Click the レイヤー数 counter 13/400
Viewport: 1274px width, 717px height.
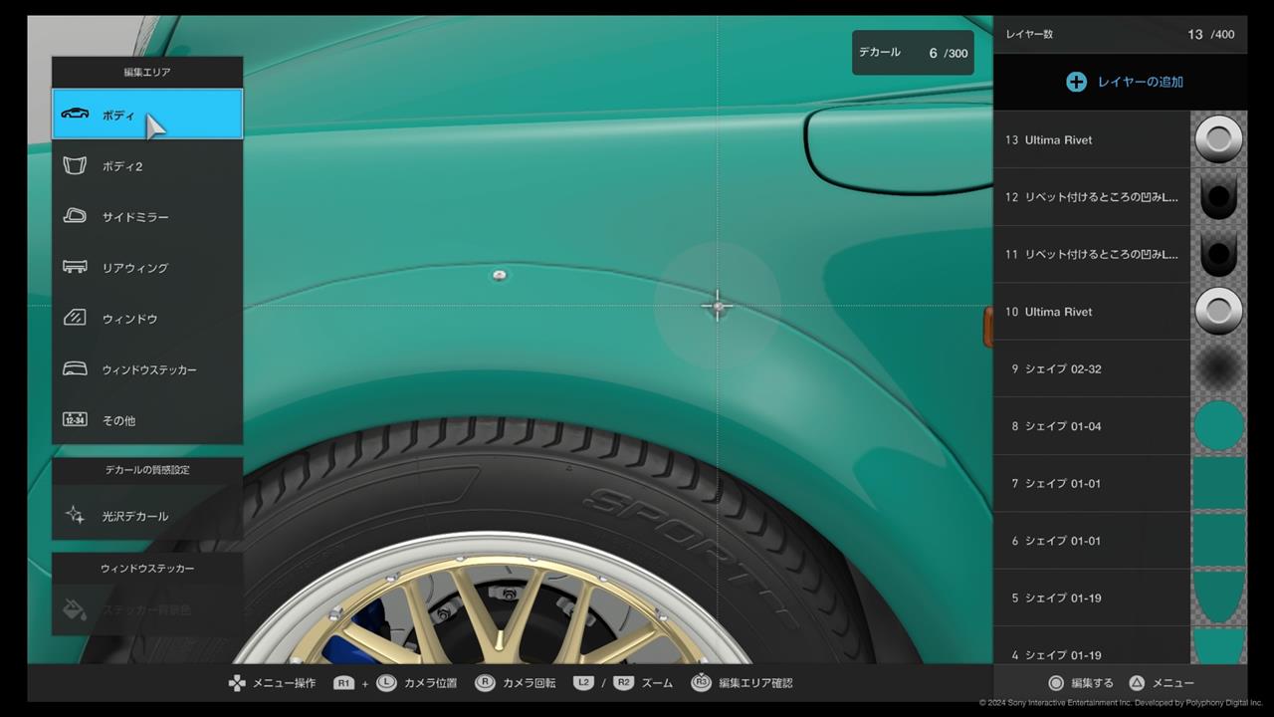pyautogui.click(x=1210, y=34)
